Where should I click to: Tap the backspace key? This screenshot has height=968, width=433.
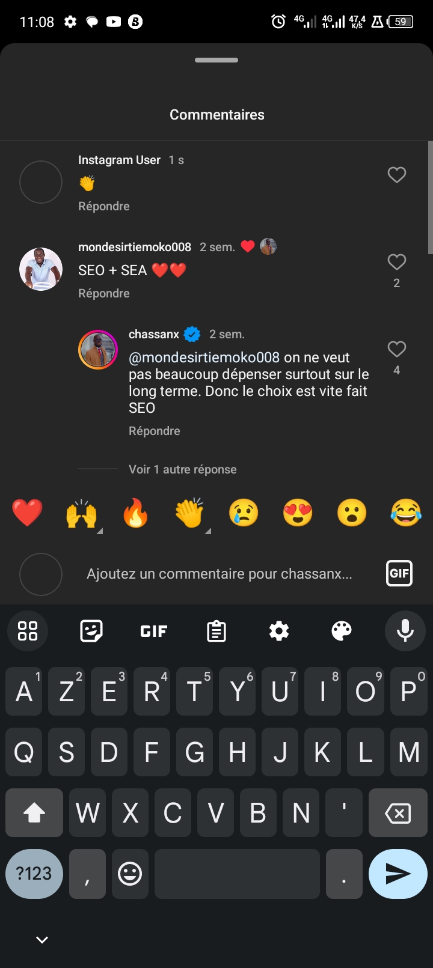click(398, 814)
